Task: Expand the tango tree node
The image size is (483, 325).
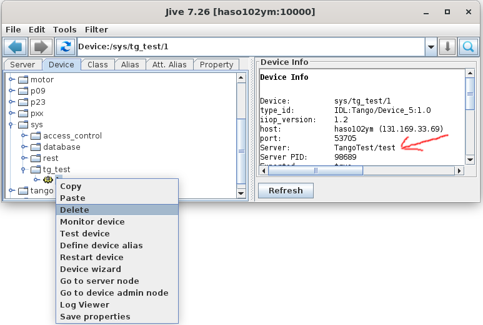Action: [11, 191]
